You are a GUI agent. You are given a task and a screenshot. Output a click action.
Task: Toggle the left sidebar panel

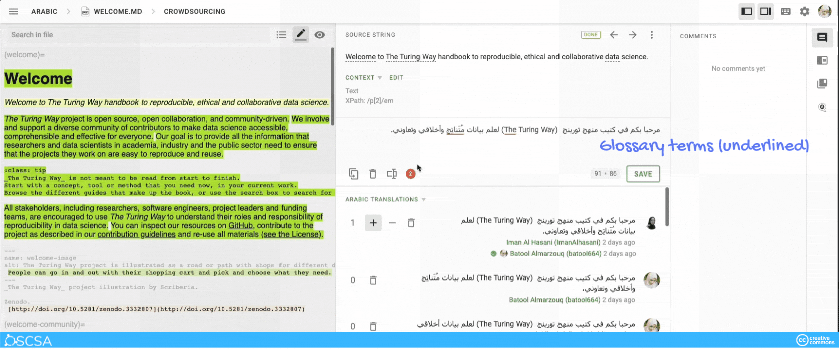click(747, 11)
